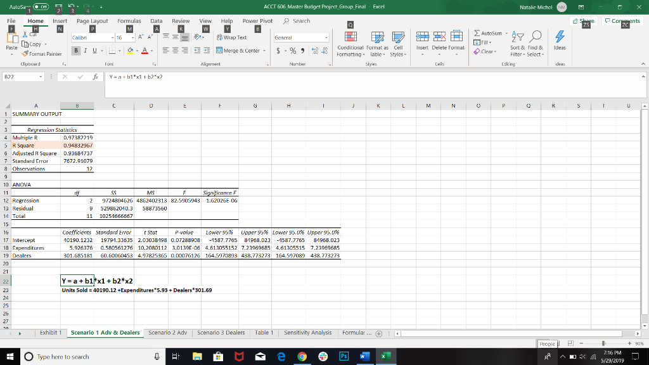Switch to Scenario 2 Adv sheet
This screenshot has width=649, height=365.
point(167,333)
